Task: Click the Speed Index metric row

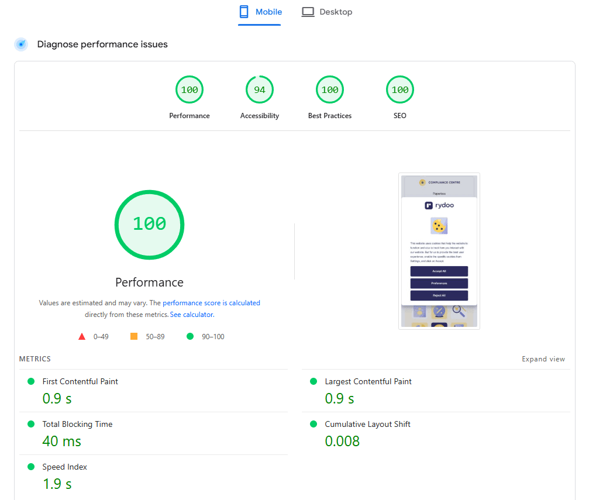Action: [x=64, y=467]
